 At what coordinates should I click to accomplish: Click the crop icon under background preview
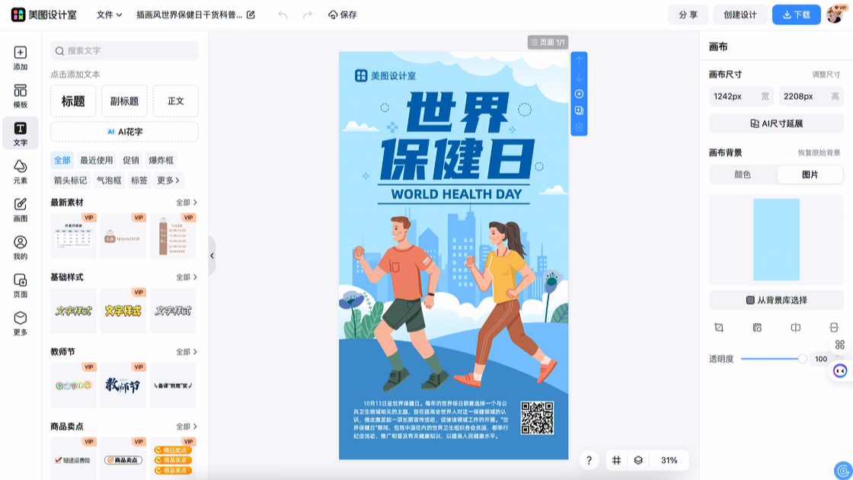click(x=719, y=328)
